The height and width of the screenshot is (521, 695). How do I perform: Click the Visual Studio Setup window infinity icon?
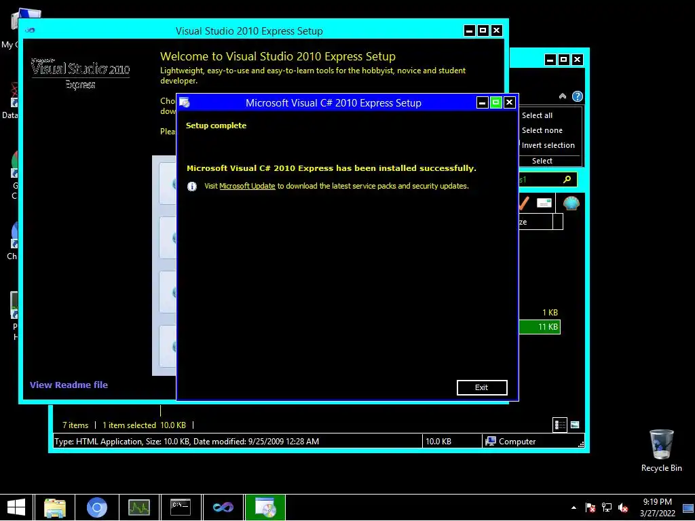(30, 31)
